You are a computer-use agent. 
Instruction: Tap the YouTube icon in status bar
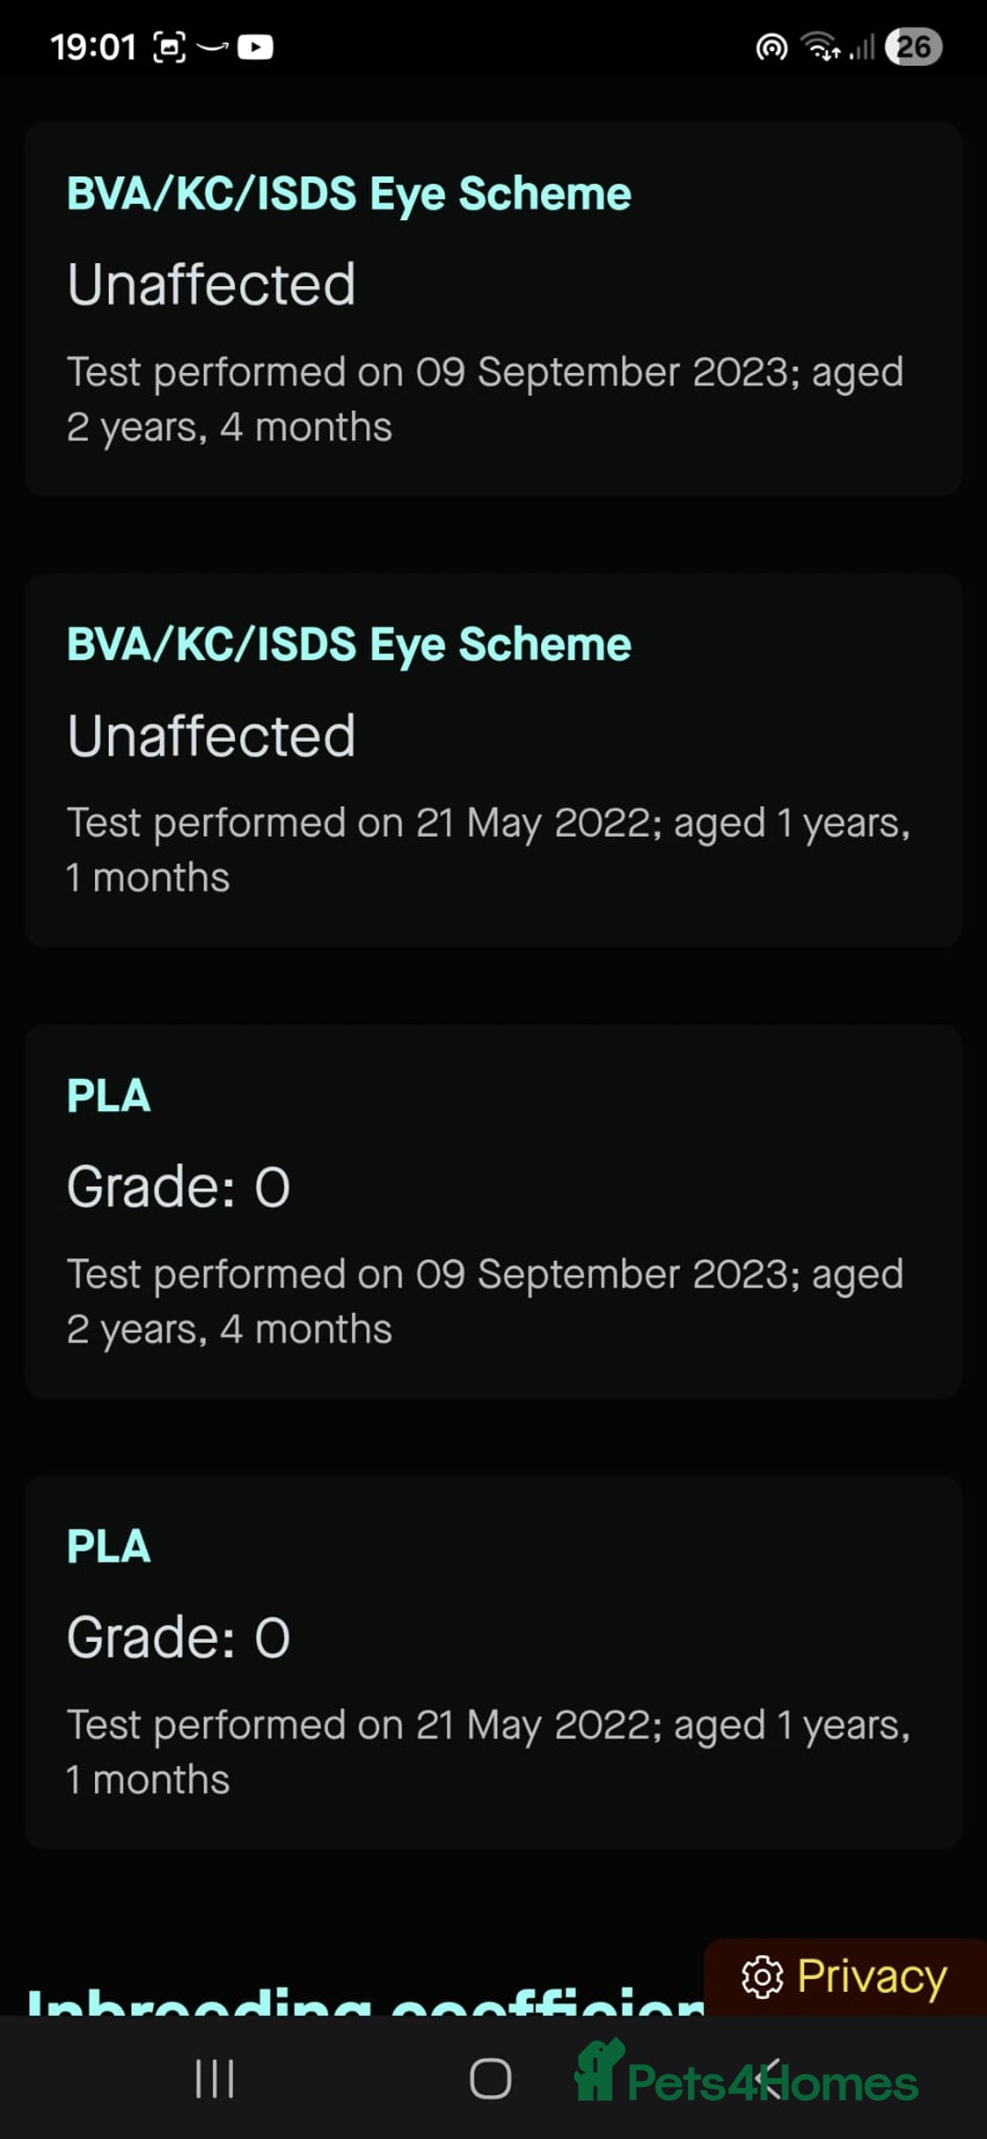point(255,47)
